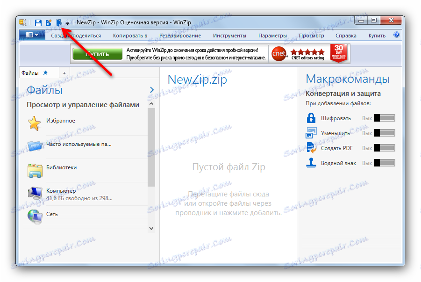Click the New Zip file icon
Screen dimensions: 421x282
tap(49, 22)
